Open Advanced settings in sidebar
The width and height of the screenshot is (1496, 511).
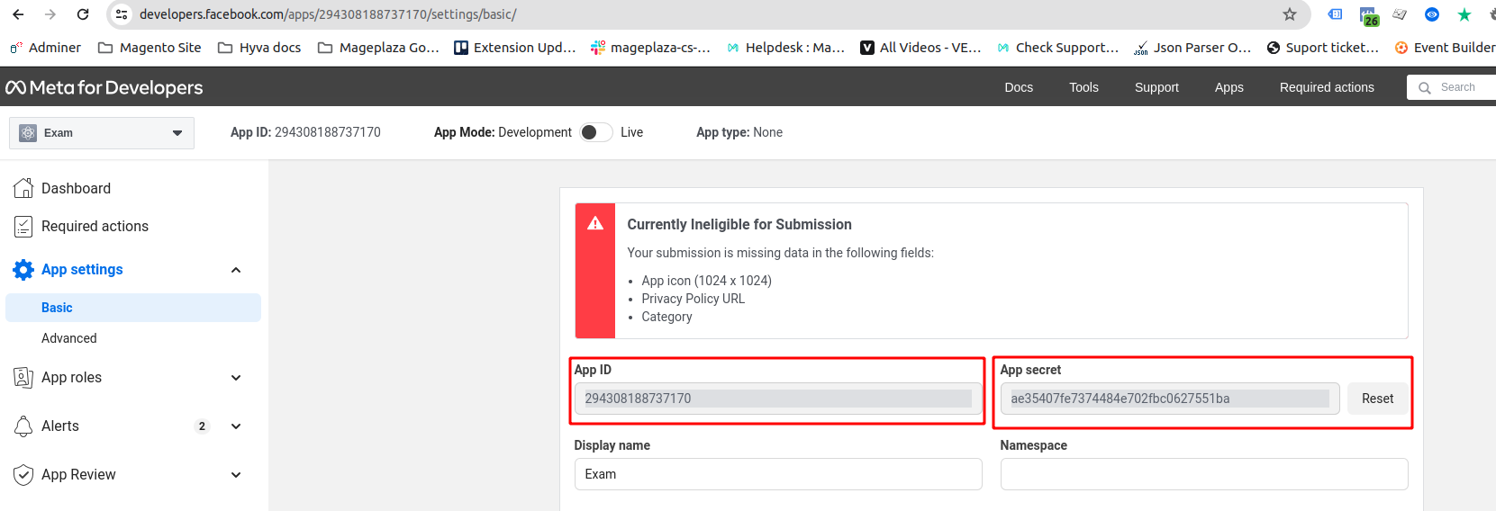coord(69,338)
